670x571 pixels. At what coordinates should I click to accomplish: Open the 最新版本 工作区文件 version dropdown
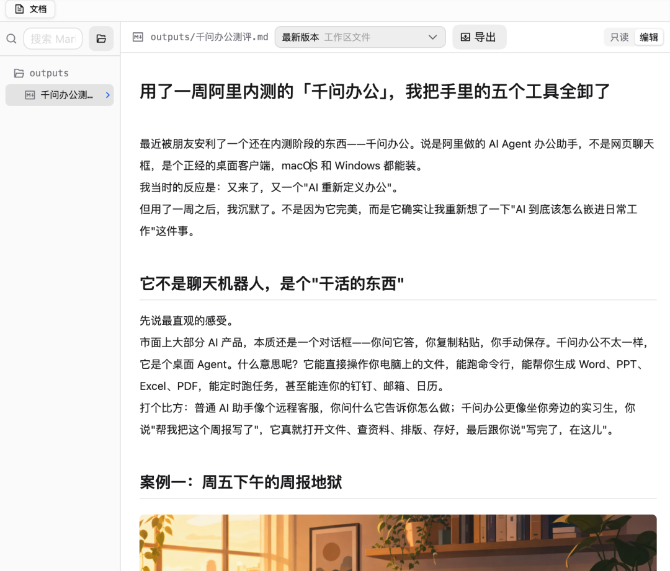tap(360, 37)
